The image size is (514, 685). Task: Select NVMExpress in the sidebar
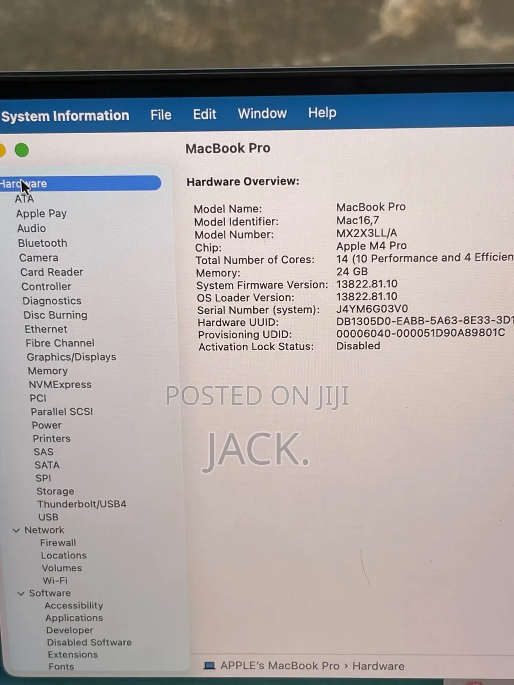(60, 384)
